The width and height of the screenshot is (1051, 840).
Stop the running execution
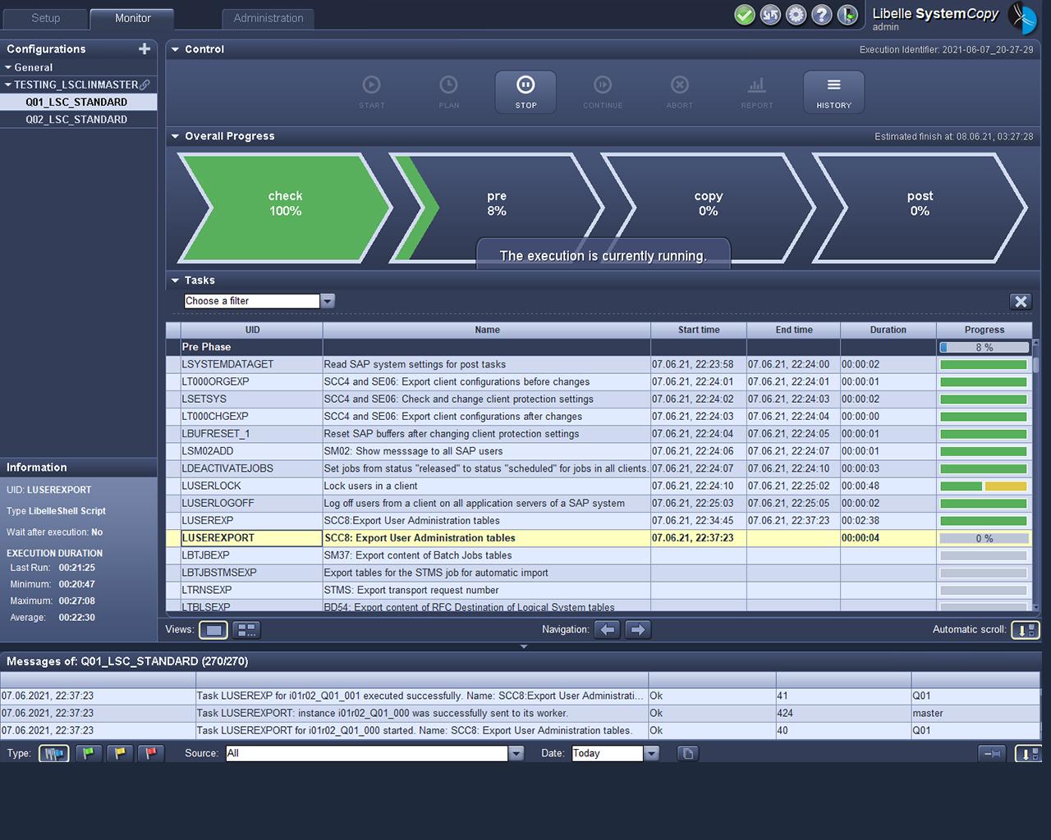[525, 92]
